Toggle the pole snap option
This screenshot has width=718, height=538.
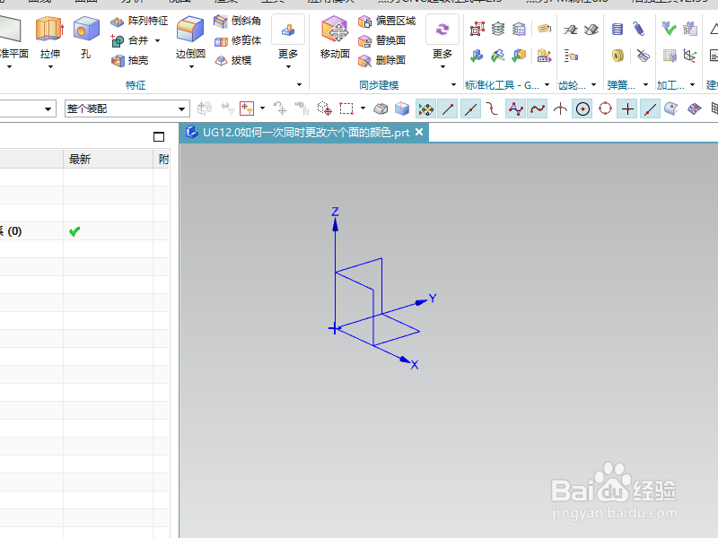pos(515,109)
